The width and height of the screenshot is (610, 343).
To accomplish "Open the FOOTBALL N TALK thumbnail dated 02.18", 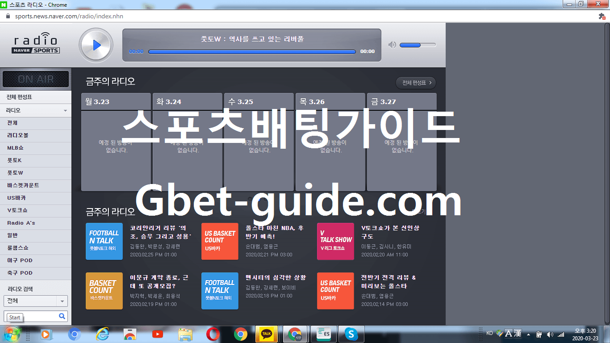I will pos(220,291).
